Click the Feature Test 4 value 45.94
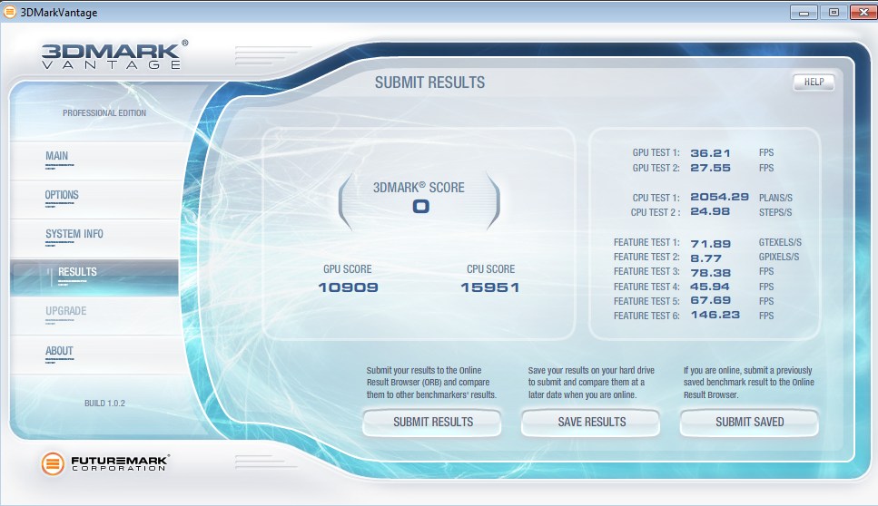The height and width of the screenshot is (506, 878). point(709,287)
